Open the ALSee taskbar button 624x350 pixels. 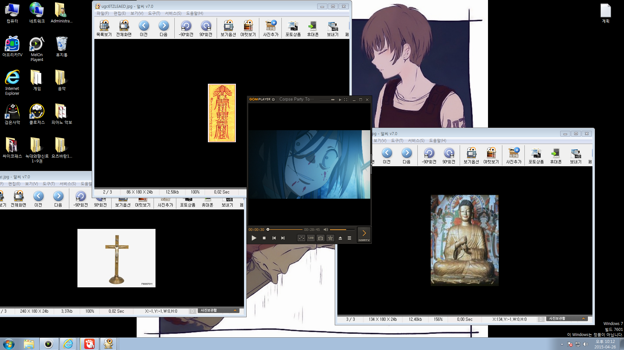pyautogui.click(x=108, y=344)
